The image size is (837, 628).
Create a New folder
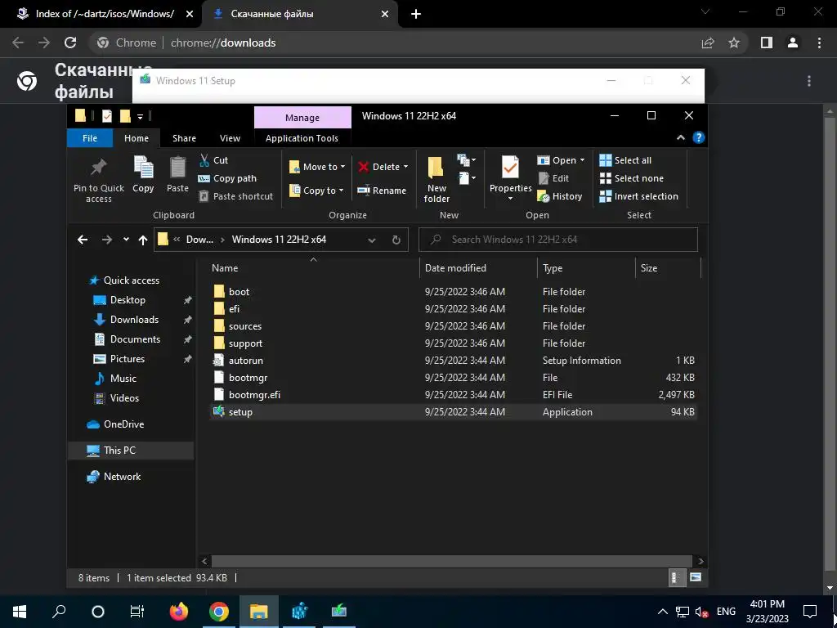tap(436, 179)
